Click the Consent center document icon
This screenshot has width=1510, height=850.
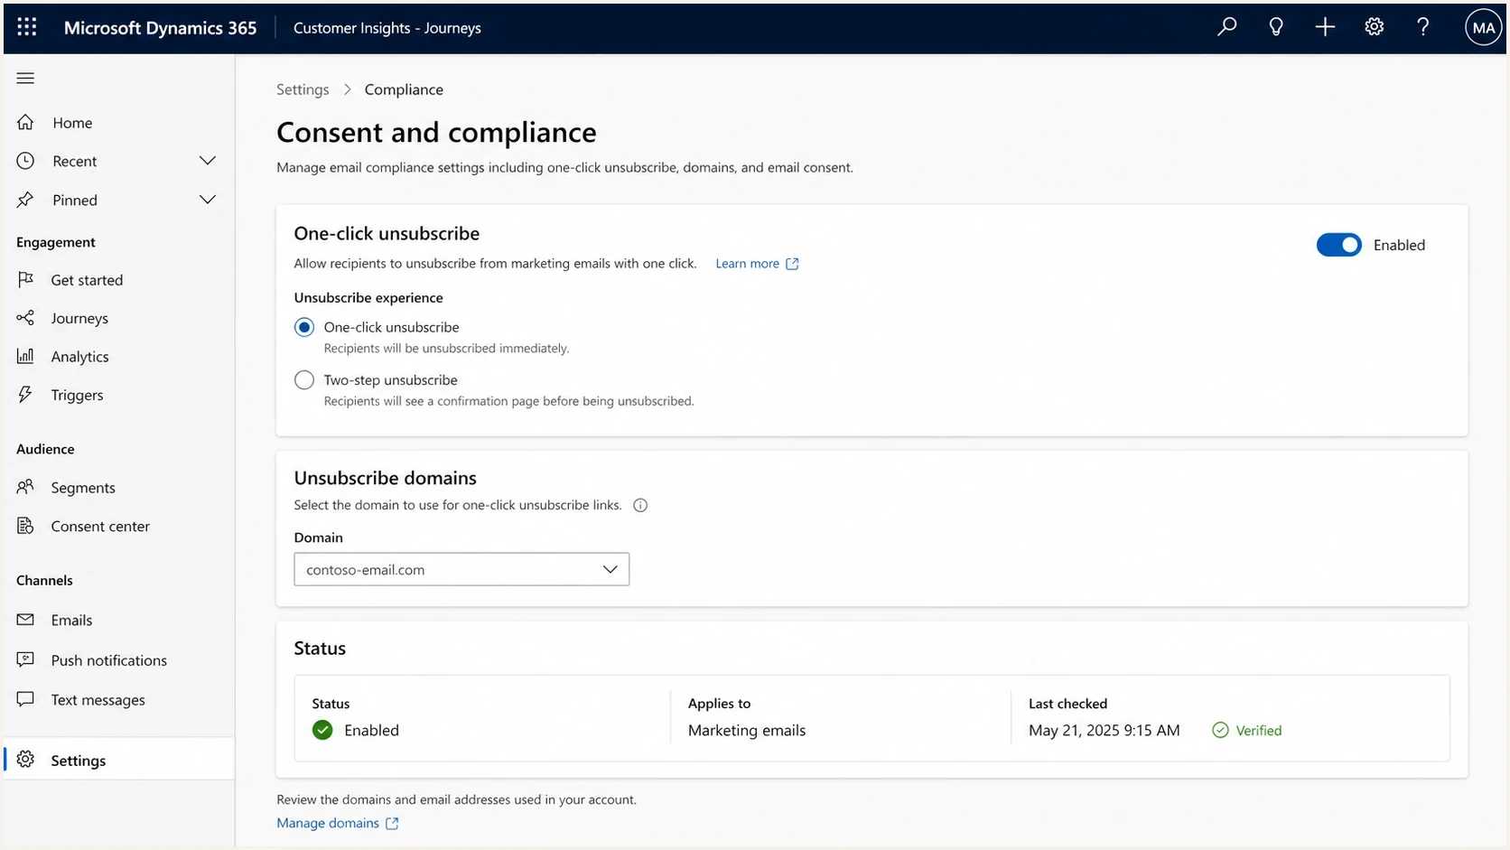pos(25,526)
